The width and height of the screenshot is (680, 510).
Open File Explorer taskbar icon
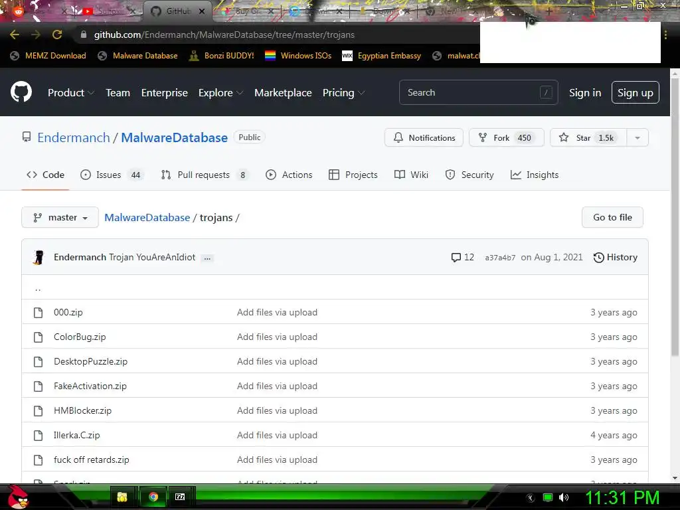122,497
